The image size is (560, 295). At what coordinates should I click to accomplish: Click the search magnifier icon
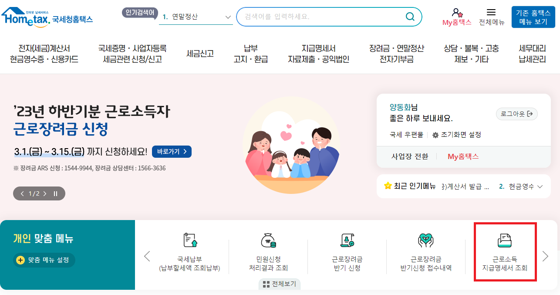coord(410,17)
